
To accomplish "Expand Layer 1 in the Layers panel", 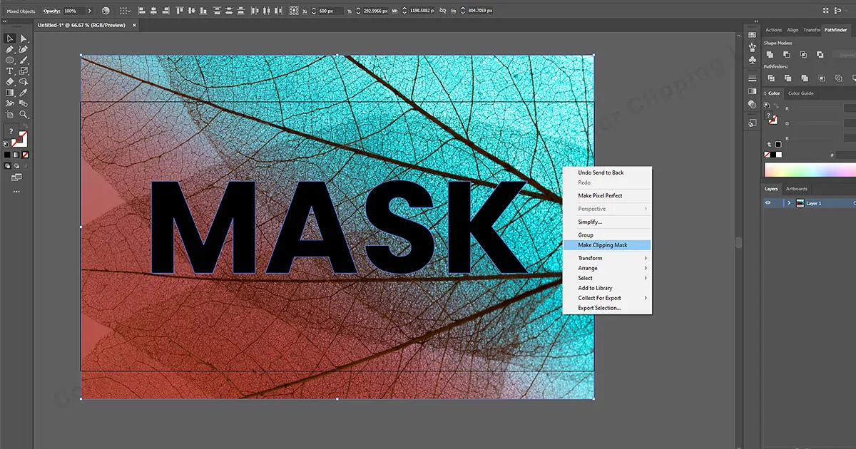I will 788,202.
